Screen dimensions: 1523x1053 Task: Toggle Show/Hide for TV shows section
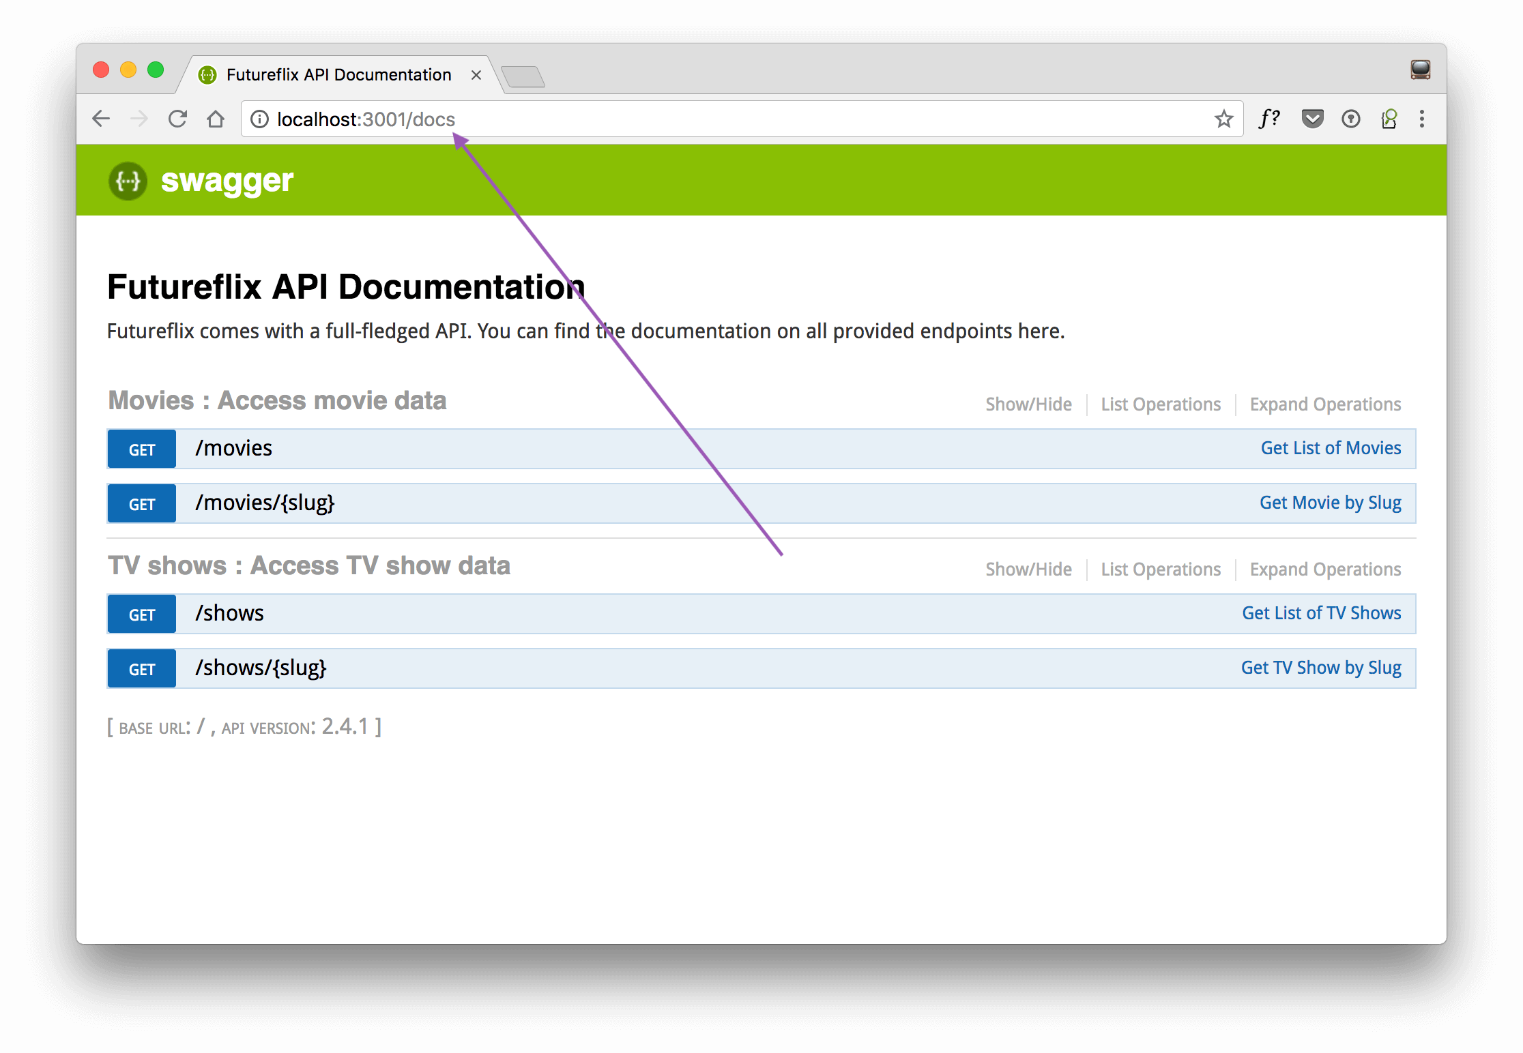click(1028, 569)
